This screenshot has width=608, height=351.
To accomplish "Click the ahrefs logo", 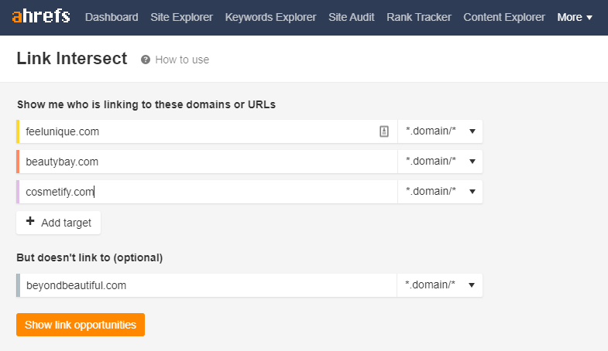I will [40, 17].
